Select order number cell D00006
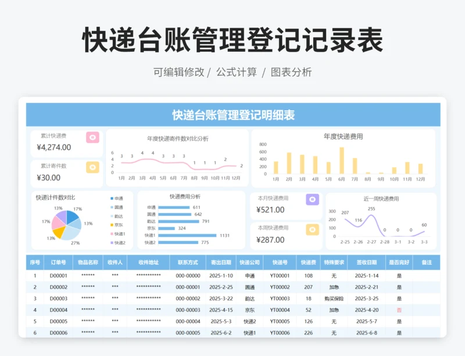Image resolution: width=465 pixels, height=356 pixels. click(x=59, y=333)
